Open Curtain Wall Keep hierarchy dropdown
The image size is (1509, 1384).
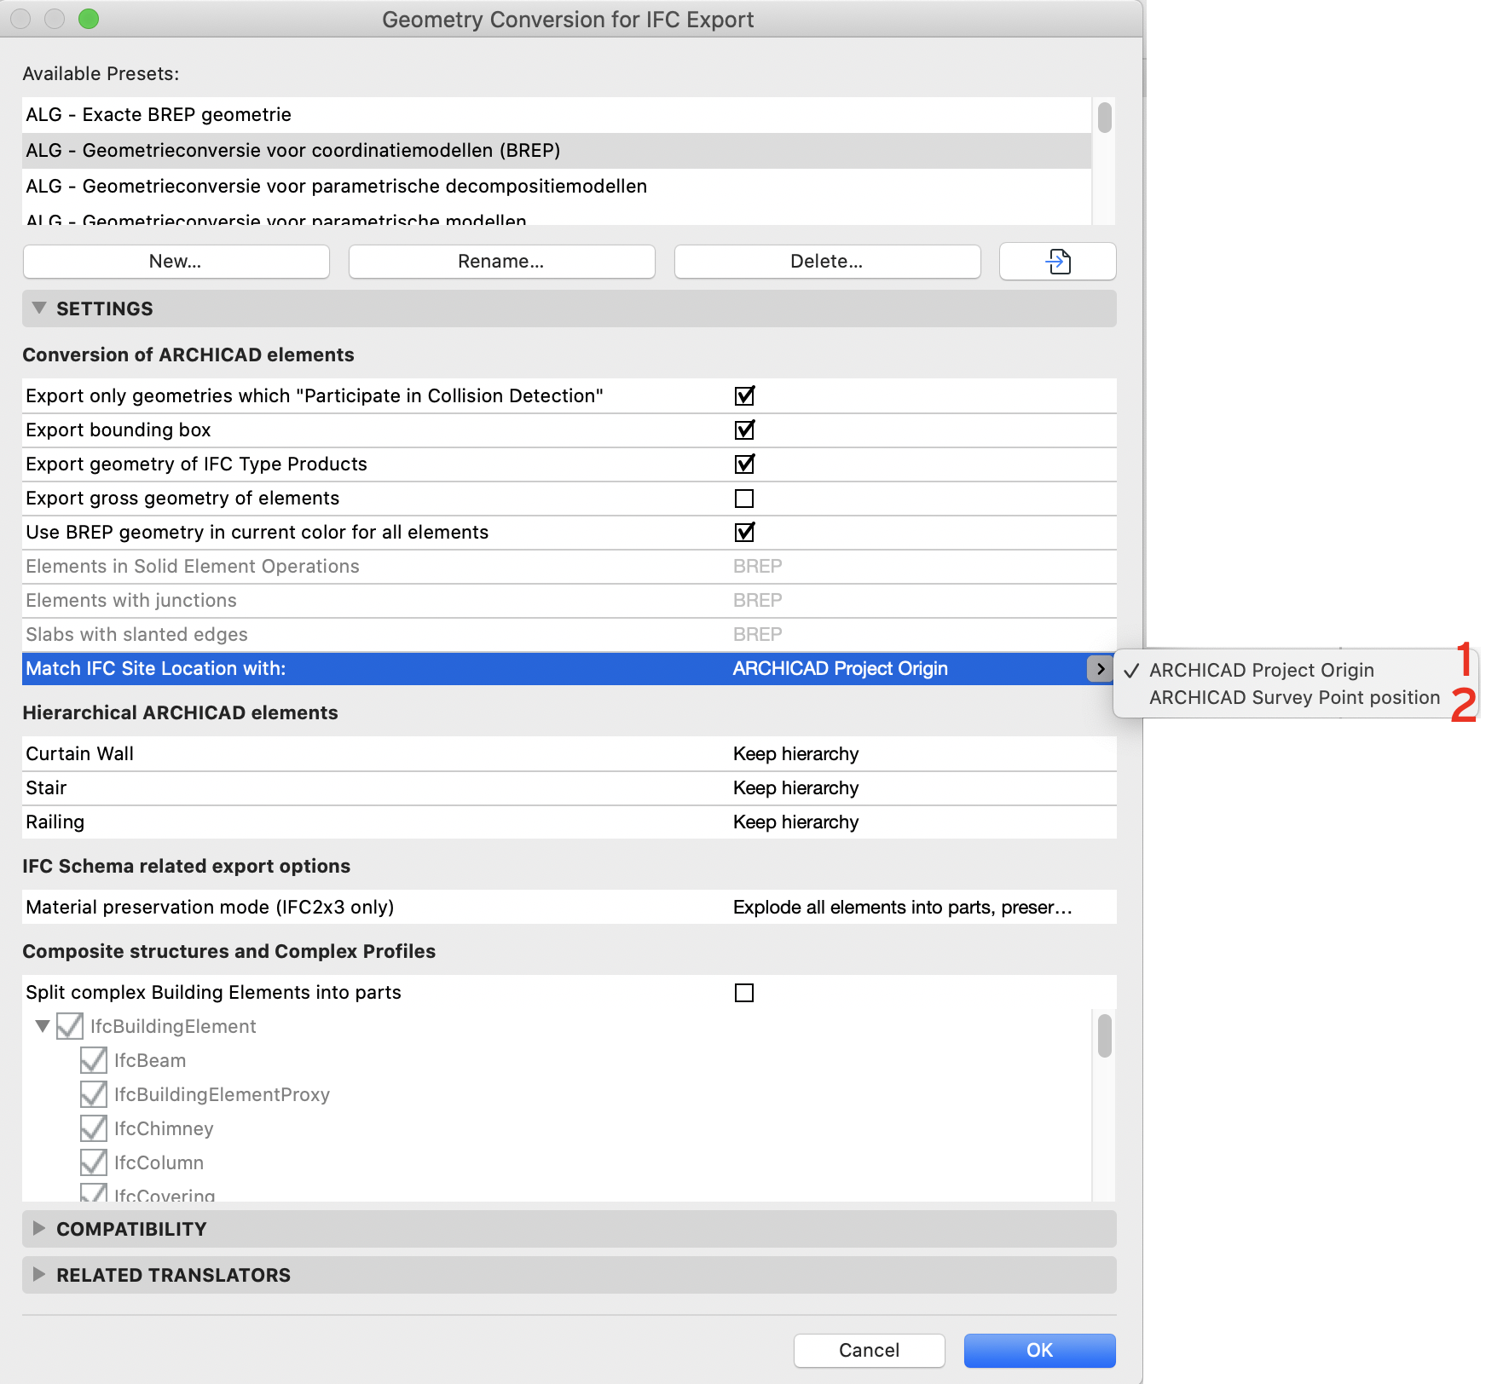click(795, 754)
